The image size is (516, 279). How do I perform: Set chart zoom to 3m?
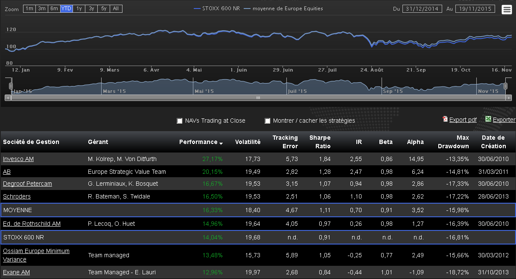pos(41,9)
